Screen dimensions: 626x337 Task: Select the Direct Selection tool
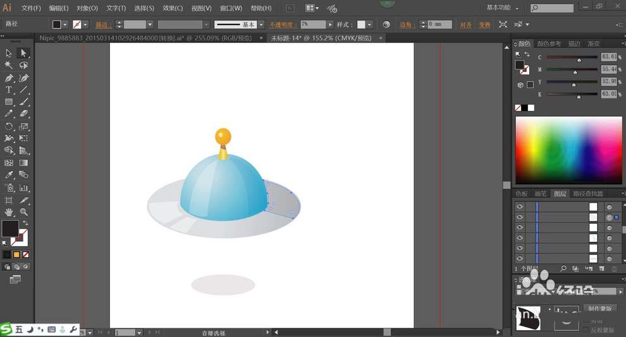click(23, 53)
